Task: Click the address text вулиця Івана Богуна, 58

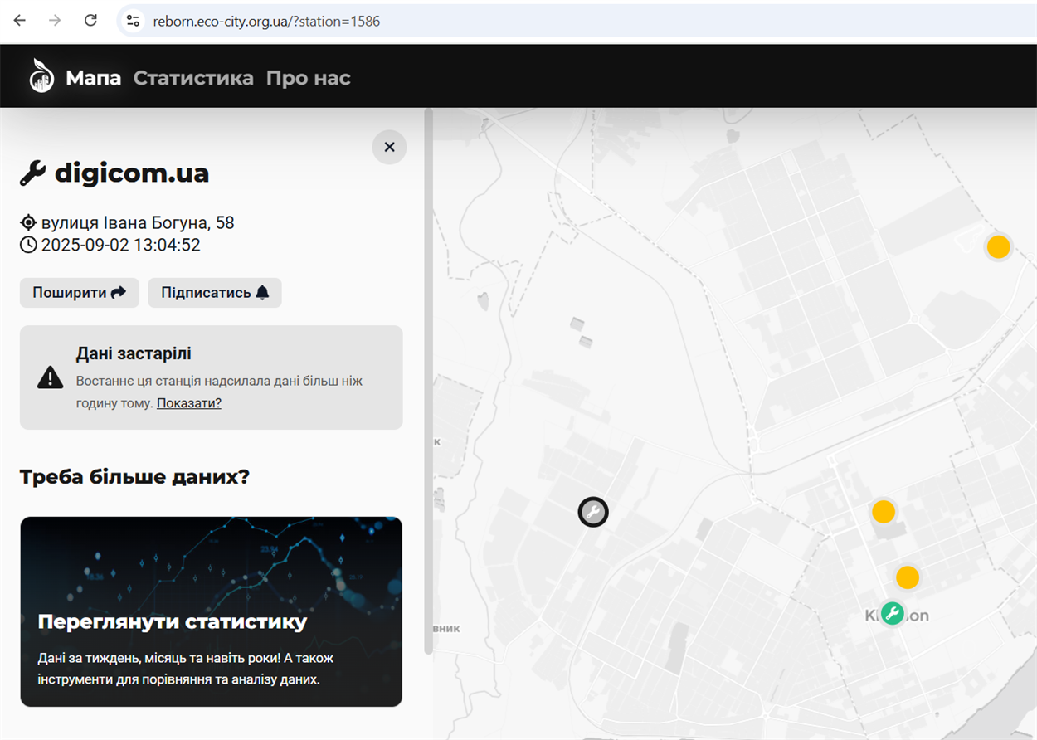Action: tap(138, 222)
